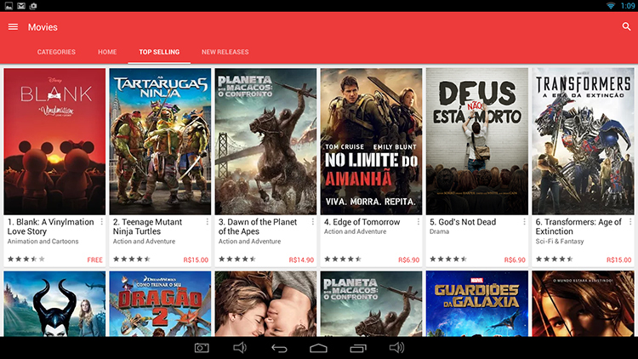638x359 pixels.
Task: Open the hamburger navigation menu
Action: pyautogui.click(x=13, y=27)
